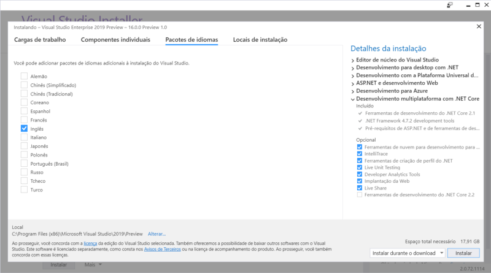Check the Polonês language pack

24,155
